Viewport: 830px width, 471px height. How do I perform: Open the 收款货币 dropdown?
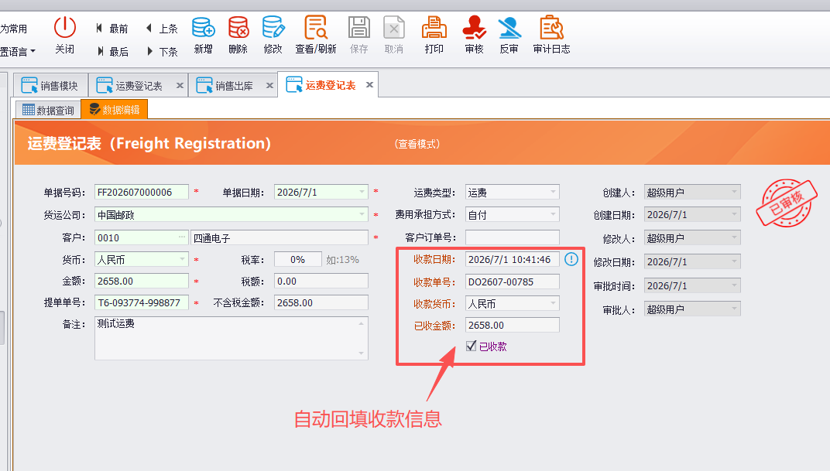pyautogui.click(x=553, y=303)
